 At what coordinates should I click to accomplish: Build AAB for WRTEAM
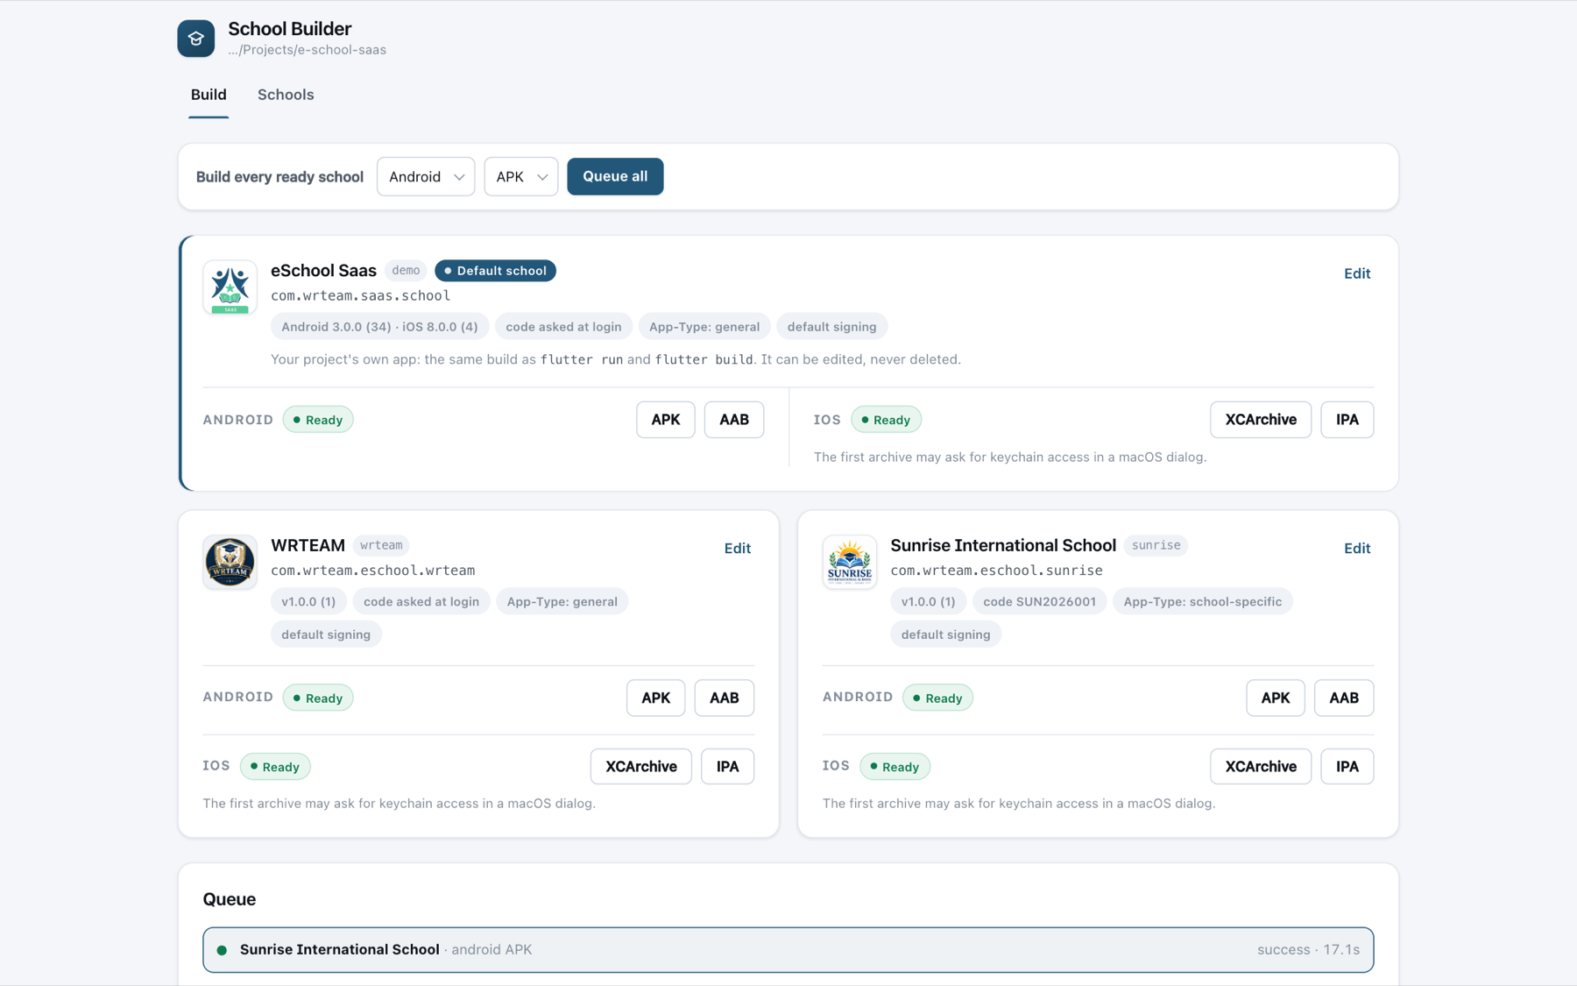pyautogui.click(x=725, y=698)
